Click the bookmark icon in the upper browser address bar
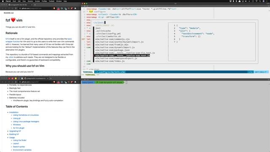The image size is (270, 152). coord(16,8)
